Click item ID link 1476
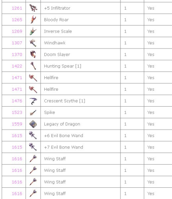 pyautogui.click(x=17, y=101)
